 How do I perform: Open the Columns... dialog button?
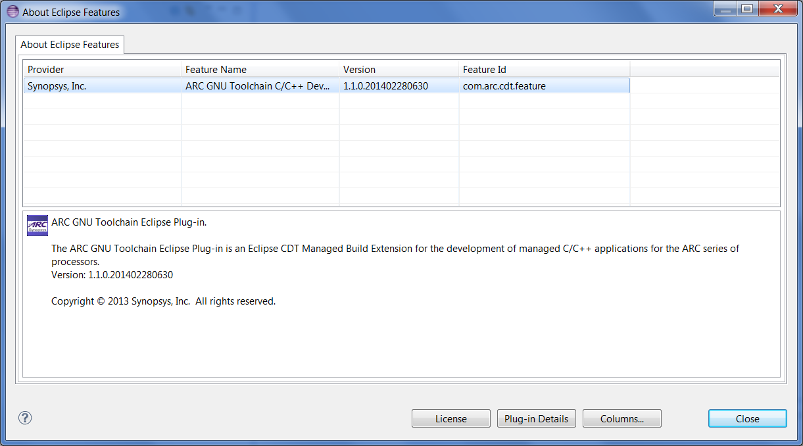[622, 418]
